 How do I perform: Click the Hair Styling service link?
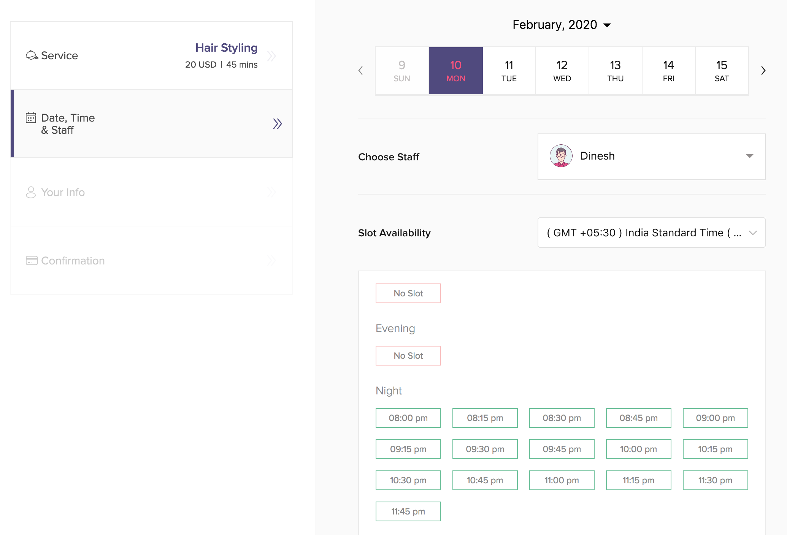pos(226,48)
